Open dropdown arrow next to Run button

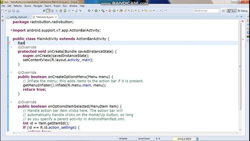tap(99, 11)
